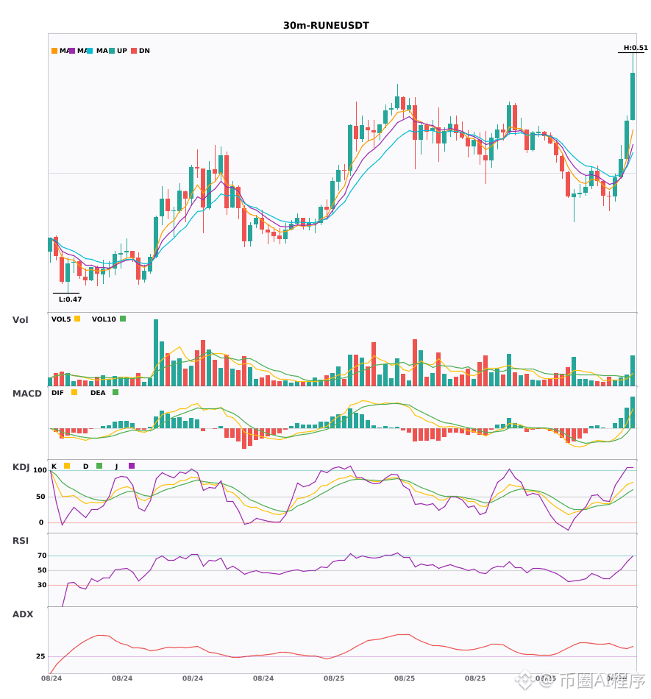Click the 70 axis label in RSI panel
Image resolution: width=651 pixels, height=699 pixels.
click(42, 556)
